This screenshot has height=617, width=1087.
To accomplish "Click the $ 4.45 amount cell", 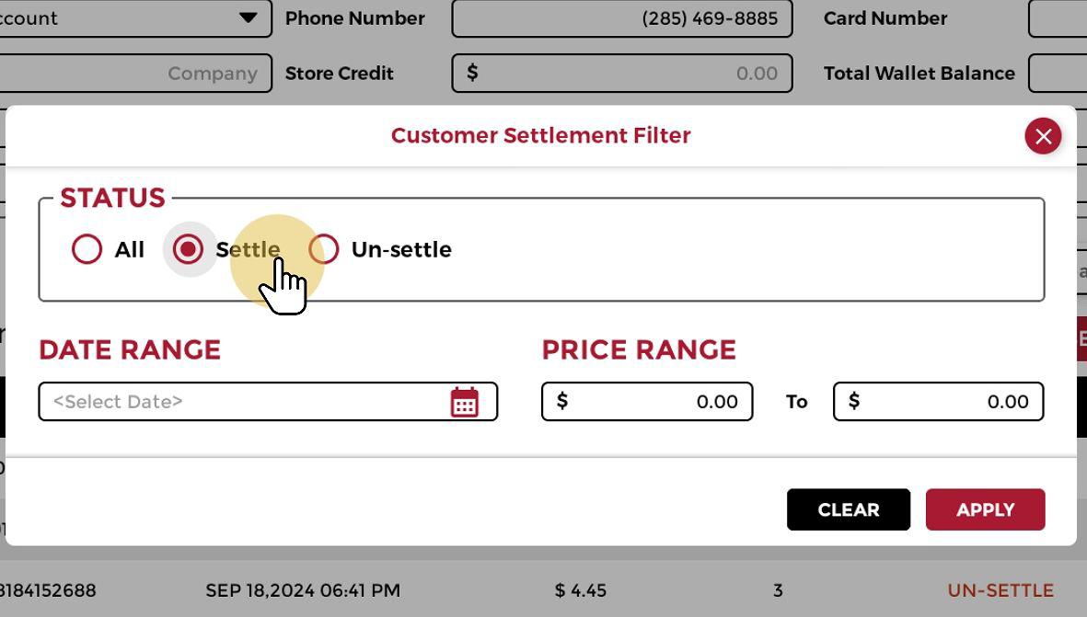I will 581,590.
